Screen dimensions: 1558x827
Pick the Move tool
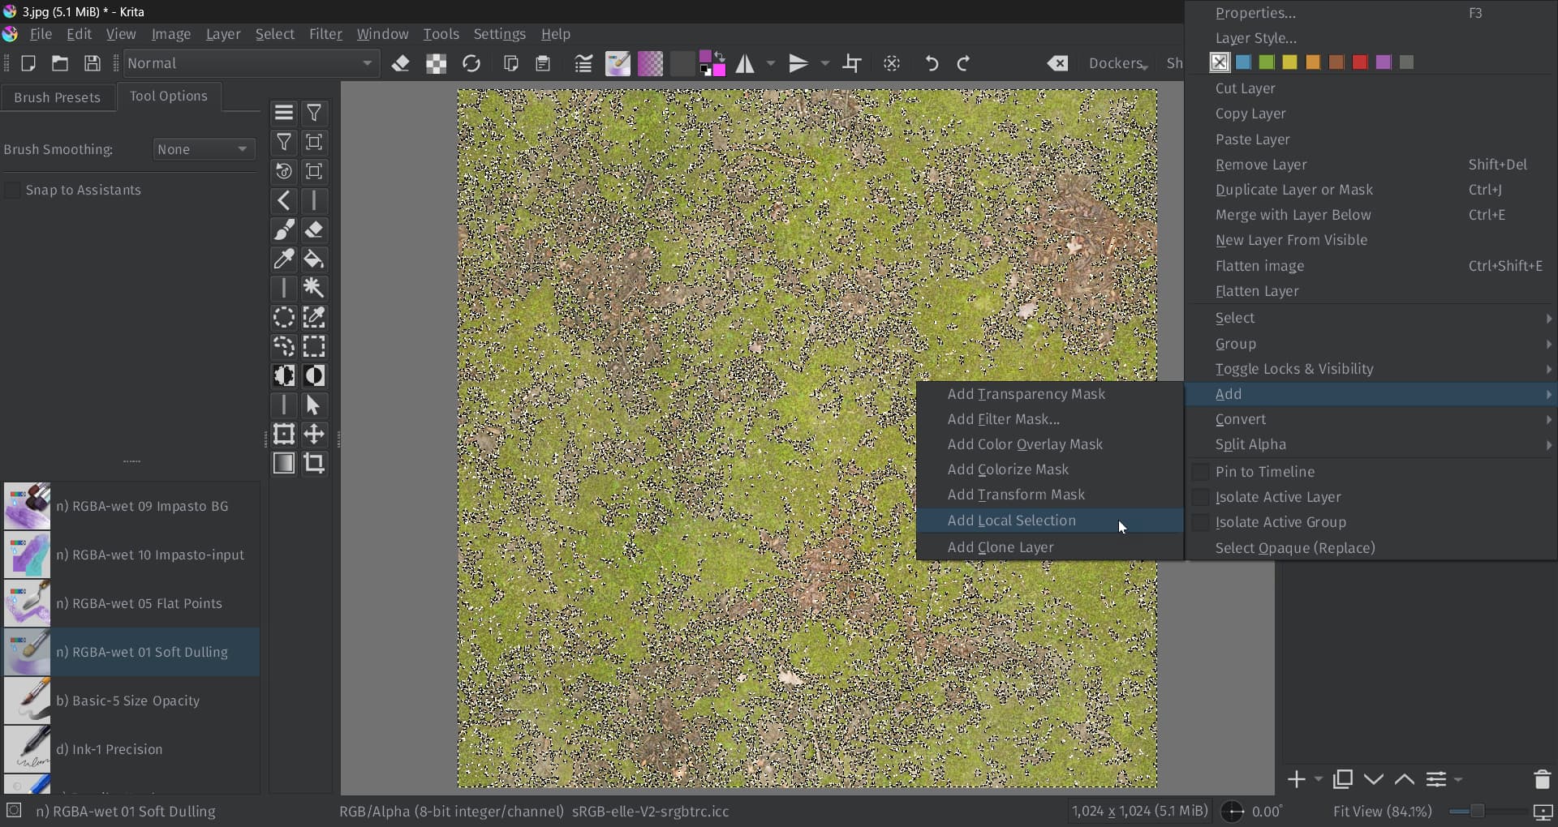click(314, 434)
